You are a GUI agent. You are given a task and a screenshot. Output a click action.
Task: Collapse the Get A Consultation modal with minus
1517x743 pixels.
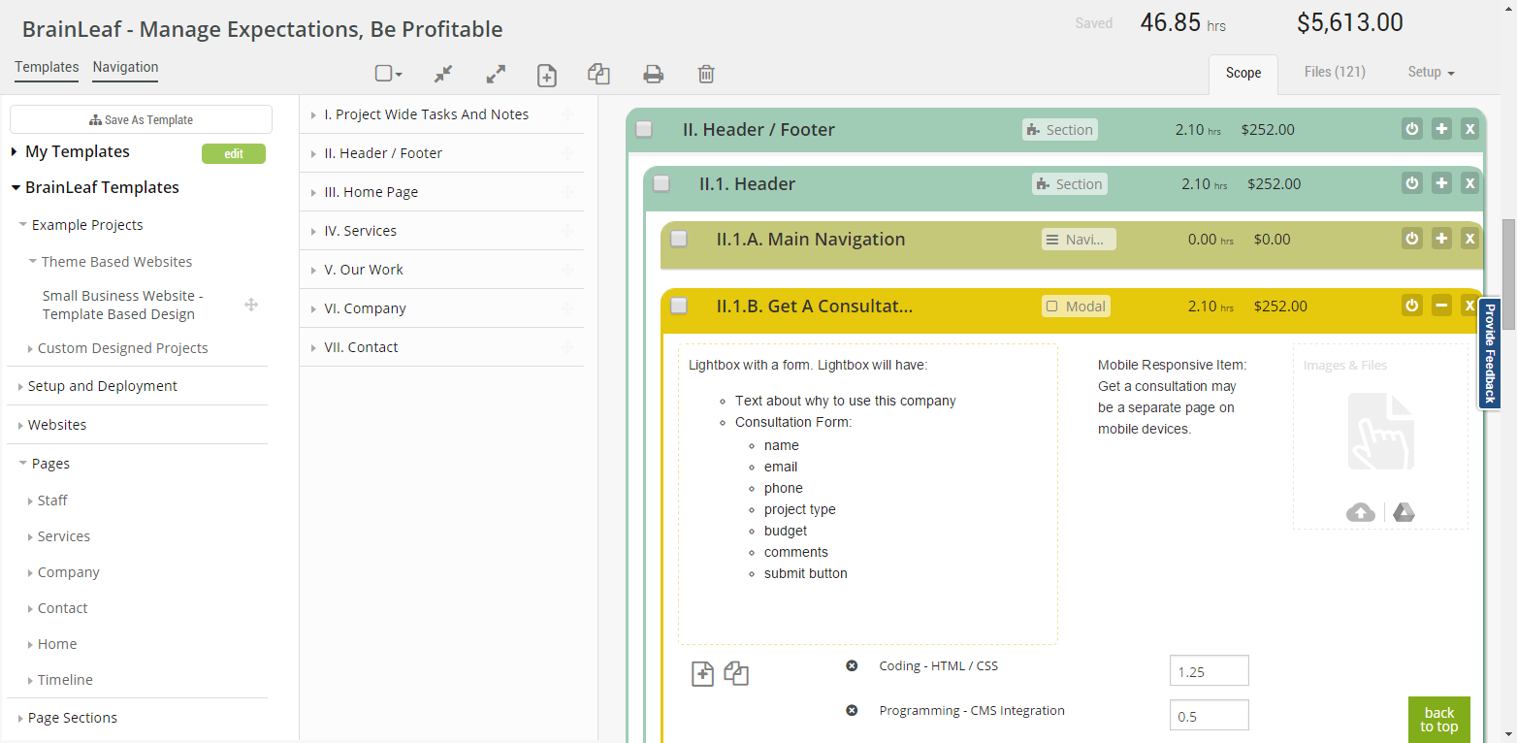[1441, 306]
